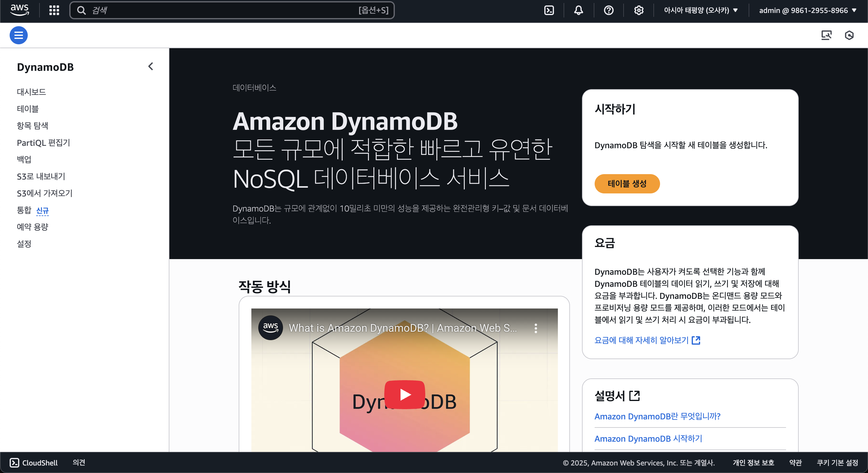Open the help question mark icon
Viewport: 868px width, 473px height.
609,10
